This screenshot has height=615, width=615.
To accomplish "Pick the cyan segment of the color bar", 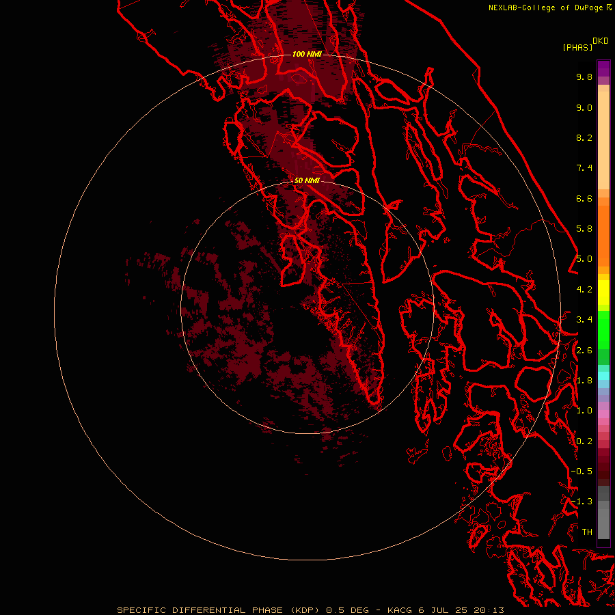I will [603, 376].
